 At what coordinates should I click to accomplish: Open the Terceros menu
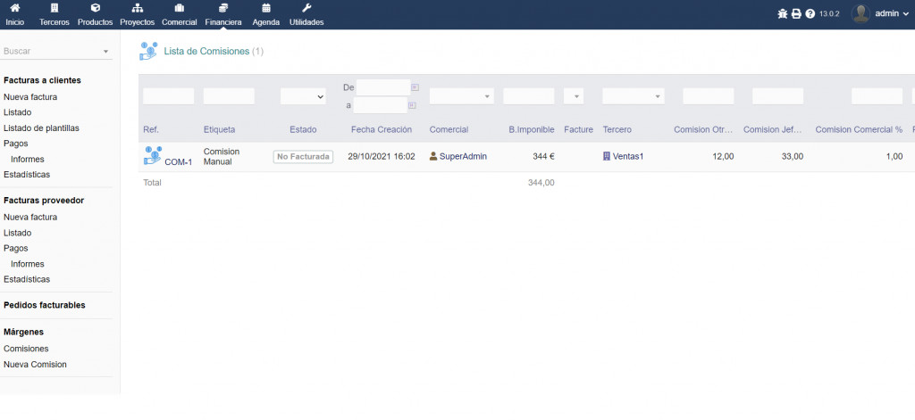point(55,14)
